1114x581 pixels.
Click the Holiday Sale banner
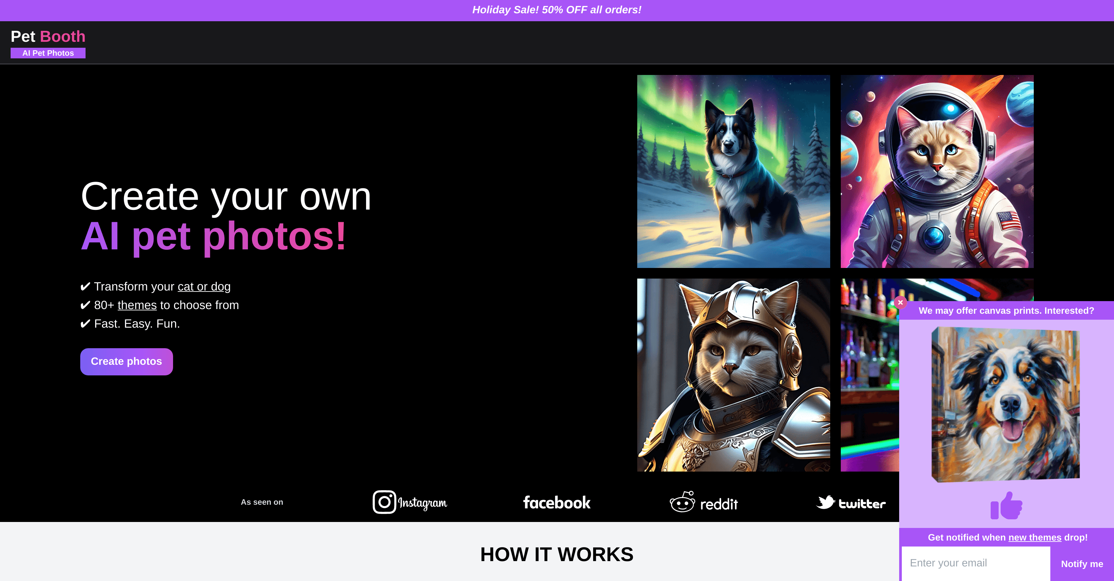pyautogui.click(x=557, y=10)
